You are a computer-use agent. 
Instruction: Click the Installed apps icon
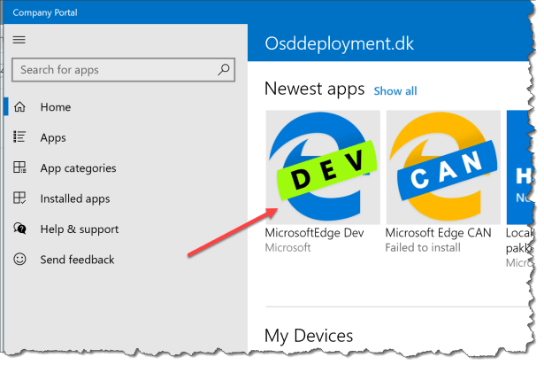(19, 198)
